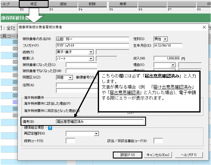Image resolution: width=211 pixels, height=165 pixels.
Task: Open the 再認定種別 dropdown
Action: click(96, 134)
